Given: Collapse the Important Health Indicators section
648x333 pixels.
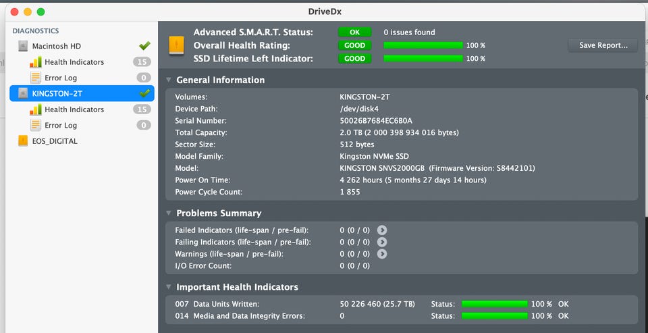Looking at the screenshot, I should [169, 287].
